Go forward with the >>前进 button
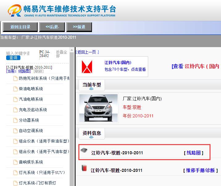221x186 pixels. [x=79, y=27]
